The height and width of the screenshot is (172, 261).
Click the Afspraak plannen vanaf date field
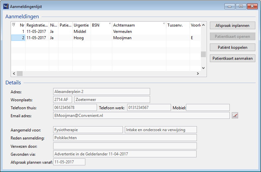(x=69, y=162)
